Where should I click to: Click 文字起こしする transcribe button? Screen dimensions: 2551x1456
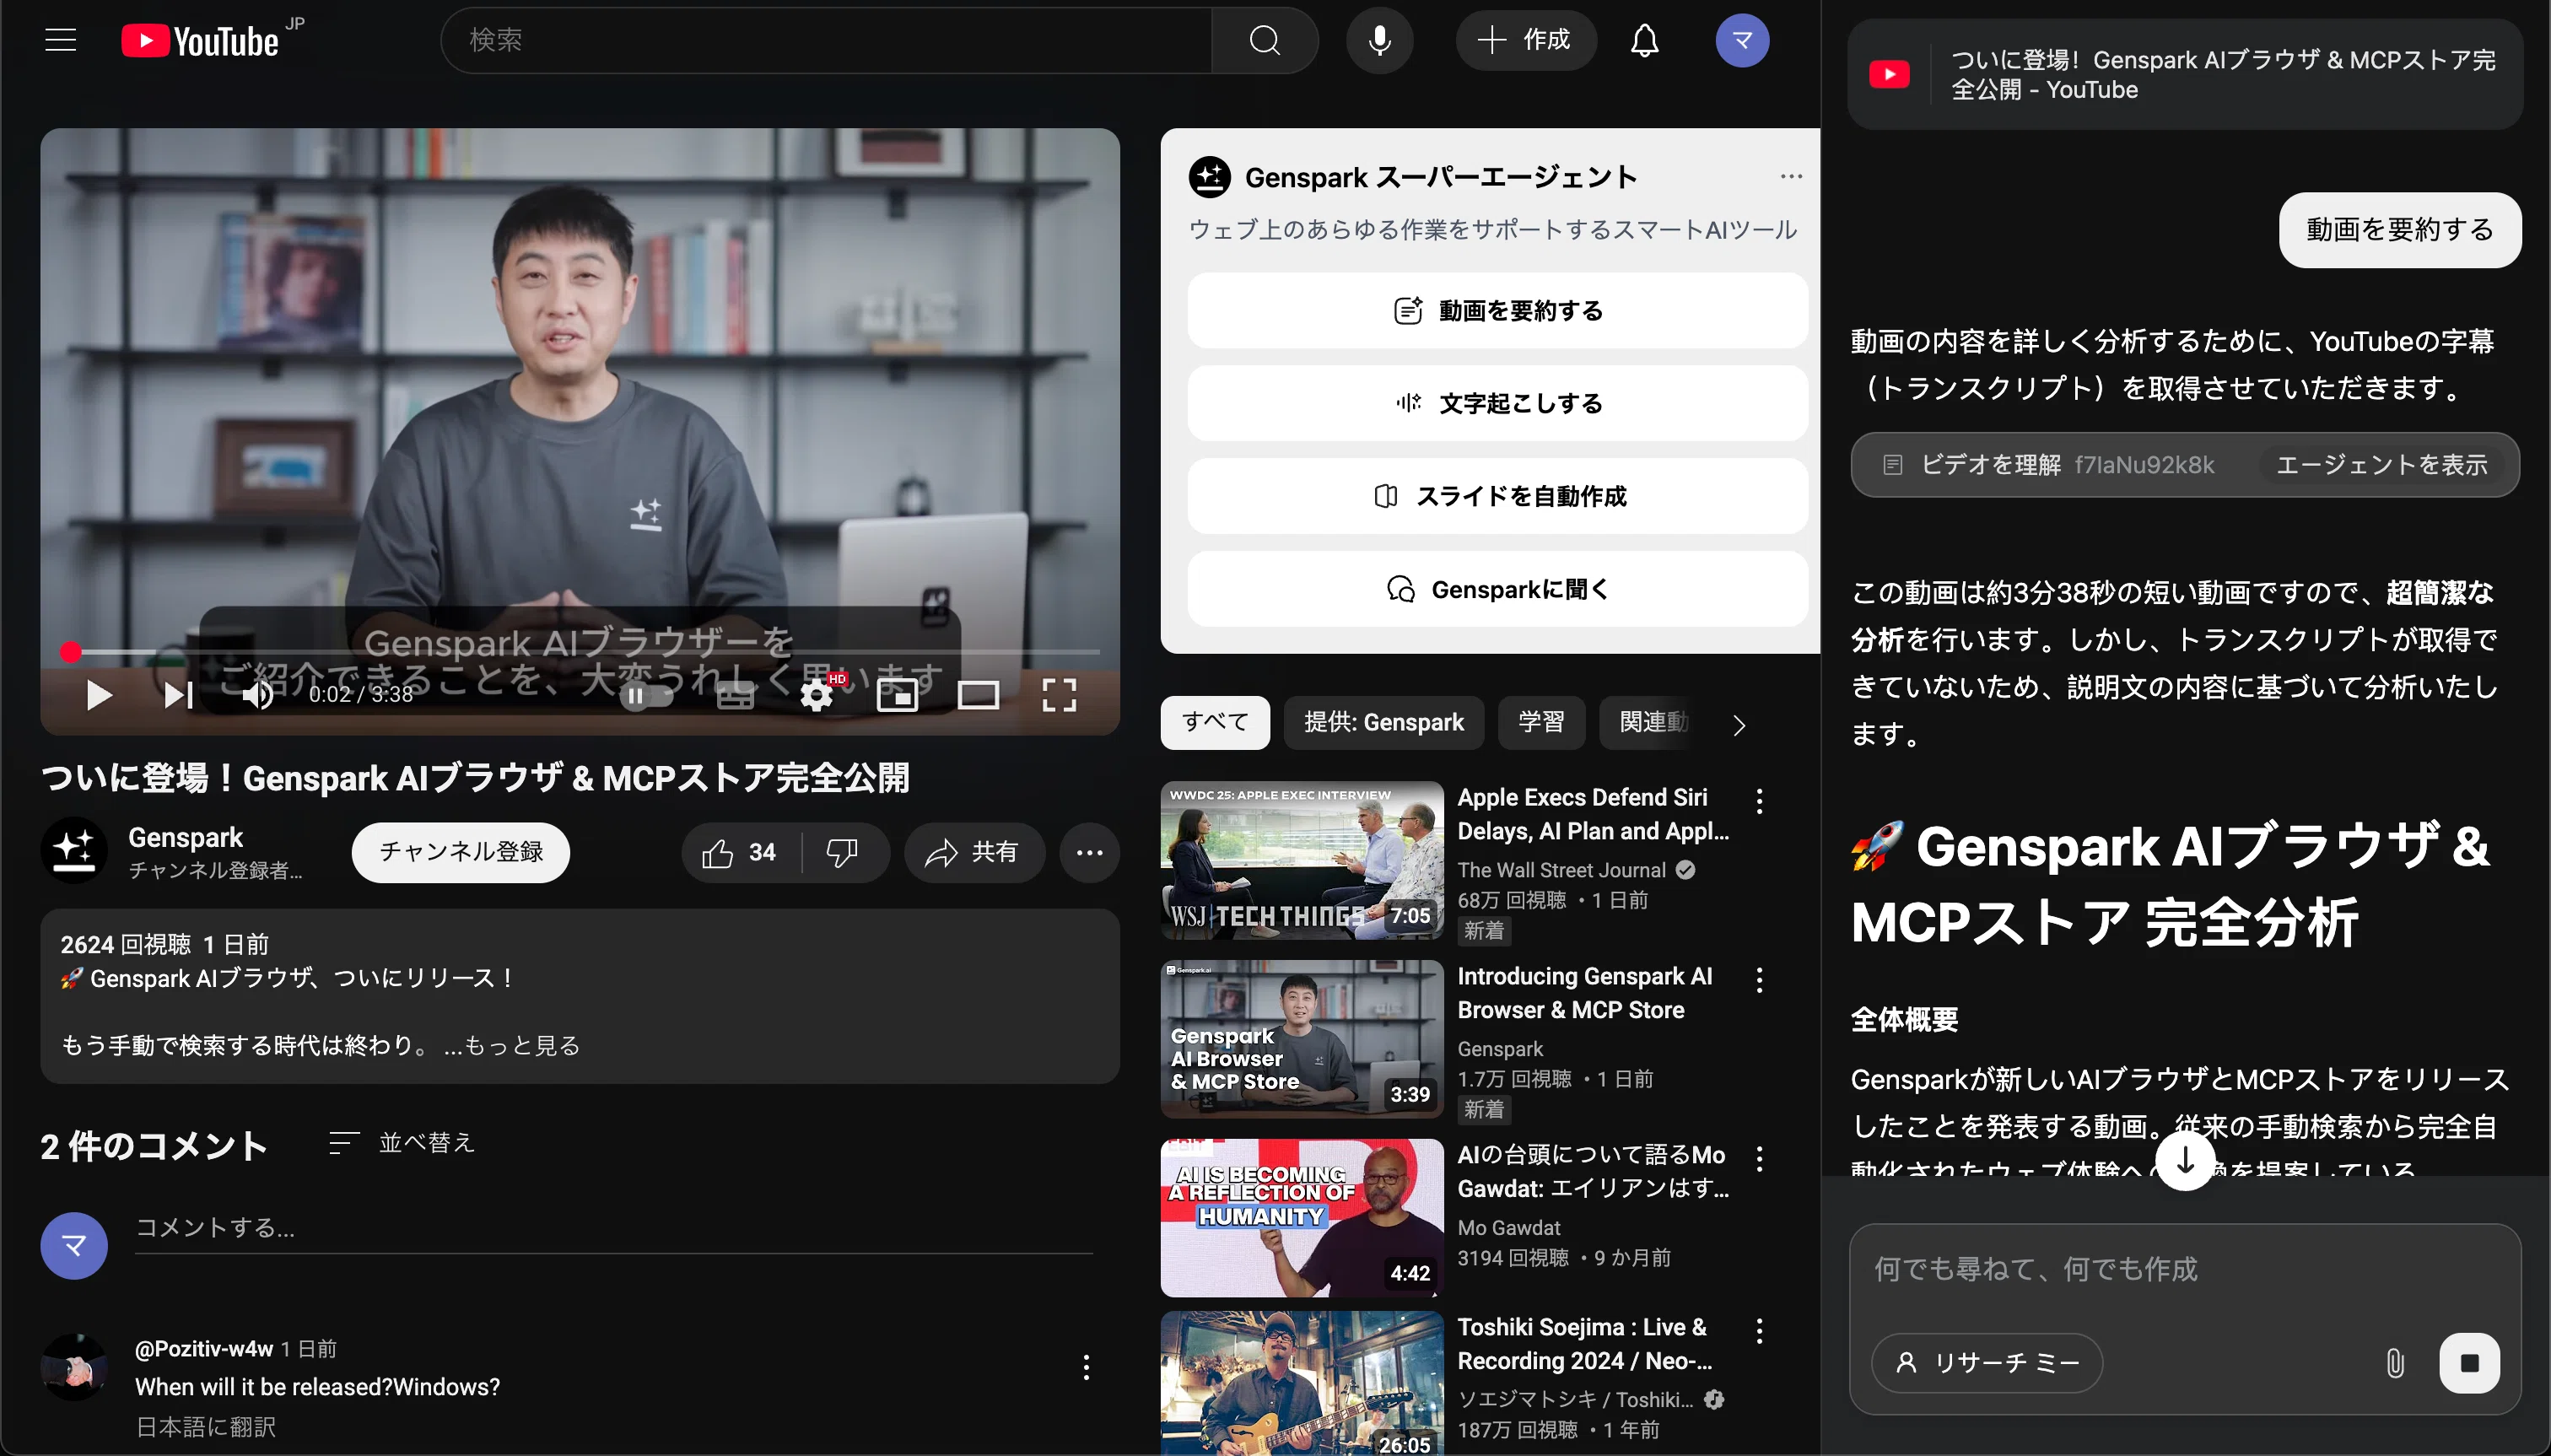point(1497,403)
